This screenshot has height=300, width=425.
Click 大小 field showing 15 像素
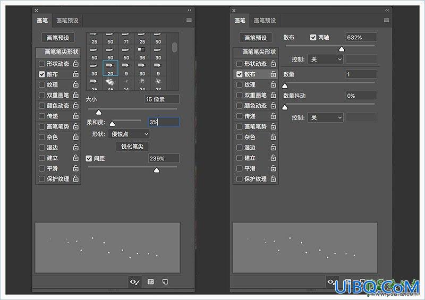(x=162, y=99)
